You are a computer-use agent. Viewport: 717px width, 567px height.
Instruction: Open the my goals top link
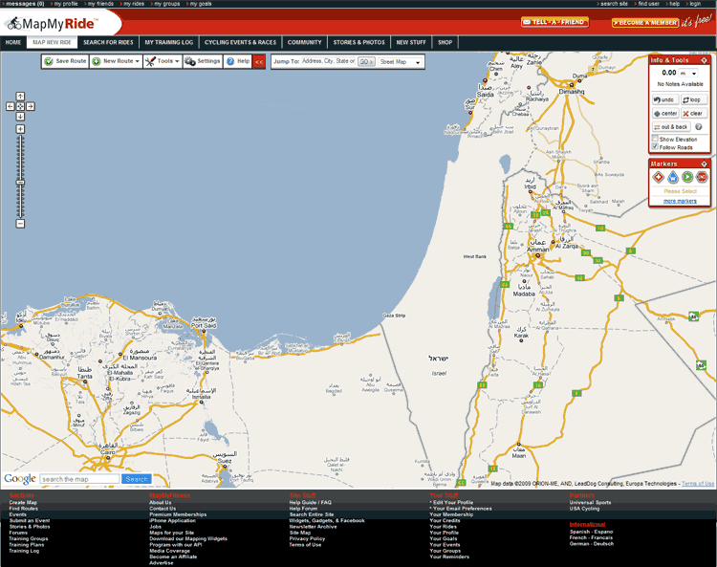[201, 4]
